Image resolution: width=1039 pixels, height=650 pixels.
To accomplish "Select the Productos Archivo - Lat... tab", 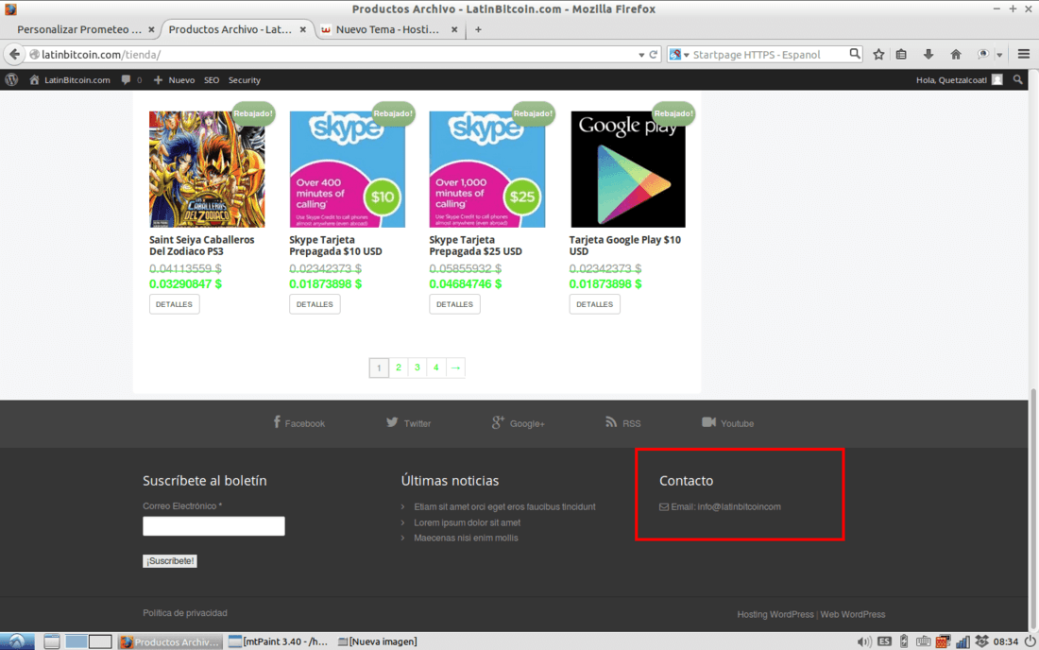I will pyautogui.click(x=230, y=29).
